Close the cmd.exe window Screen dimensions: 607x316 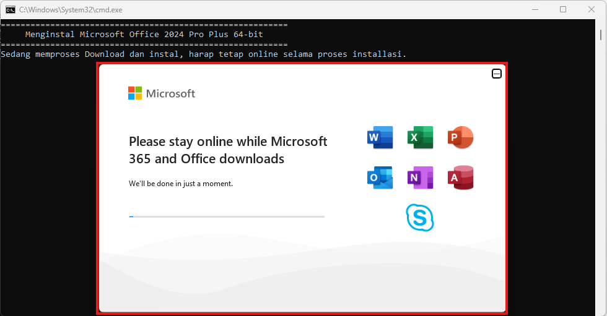click(x=592, y=10)
